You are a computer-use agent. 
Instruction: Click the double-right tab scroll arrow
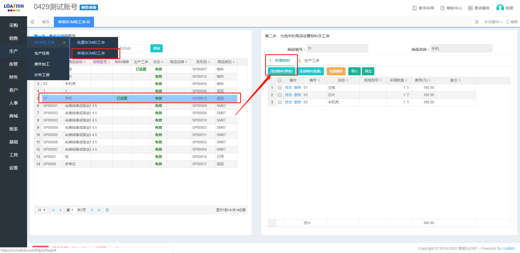point(477,22)
